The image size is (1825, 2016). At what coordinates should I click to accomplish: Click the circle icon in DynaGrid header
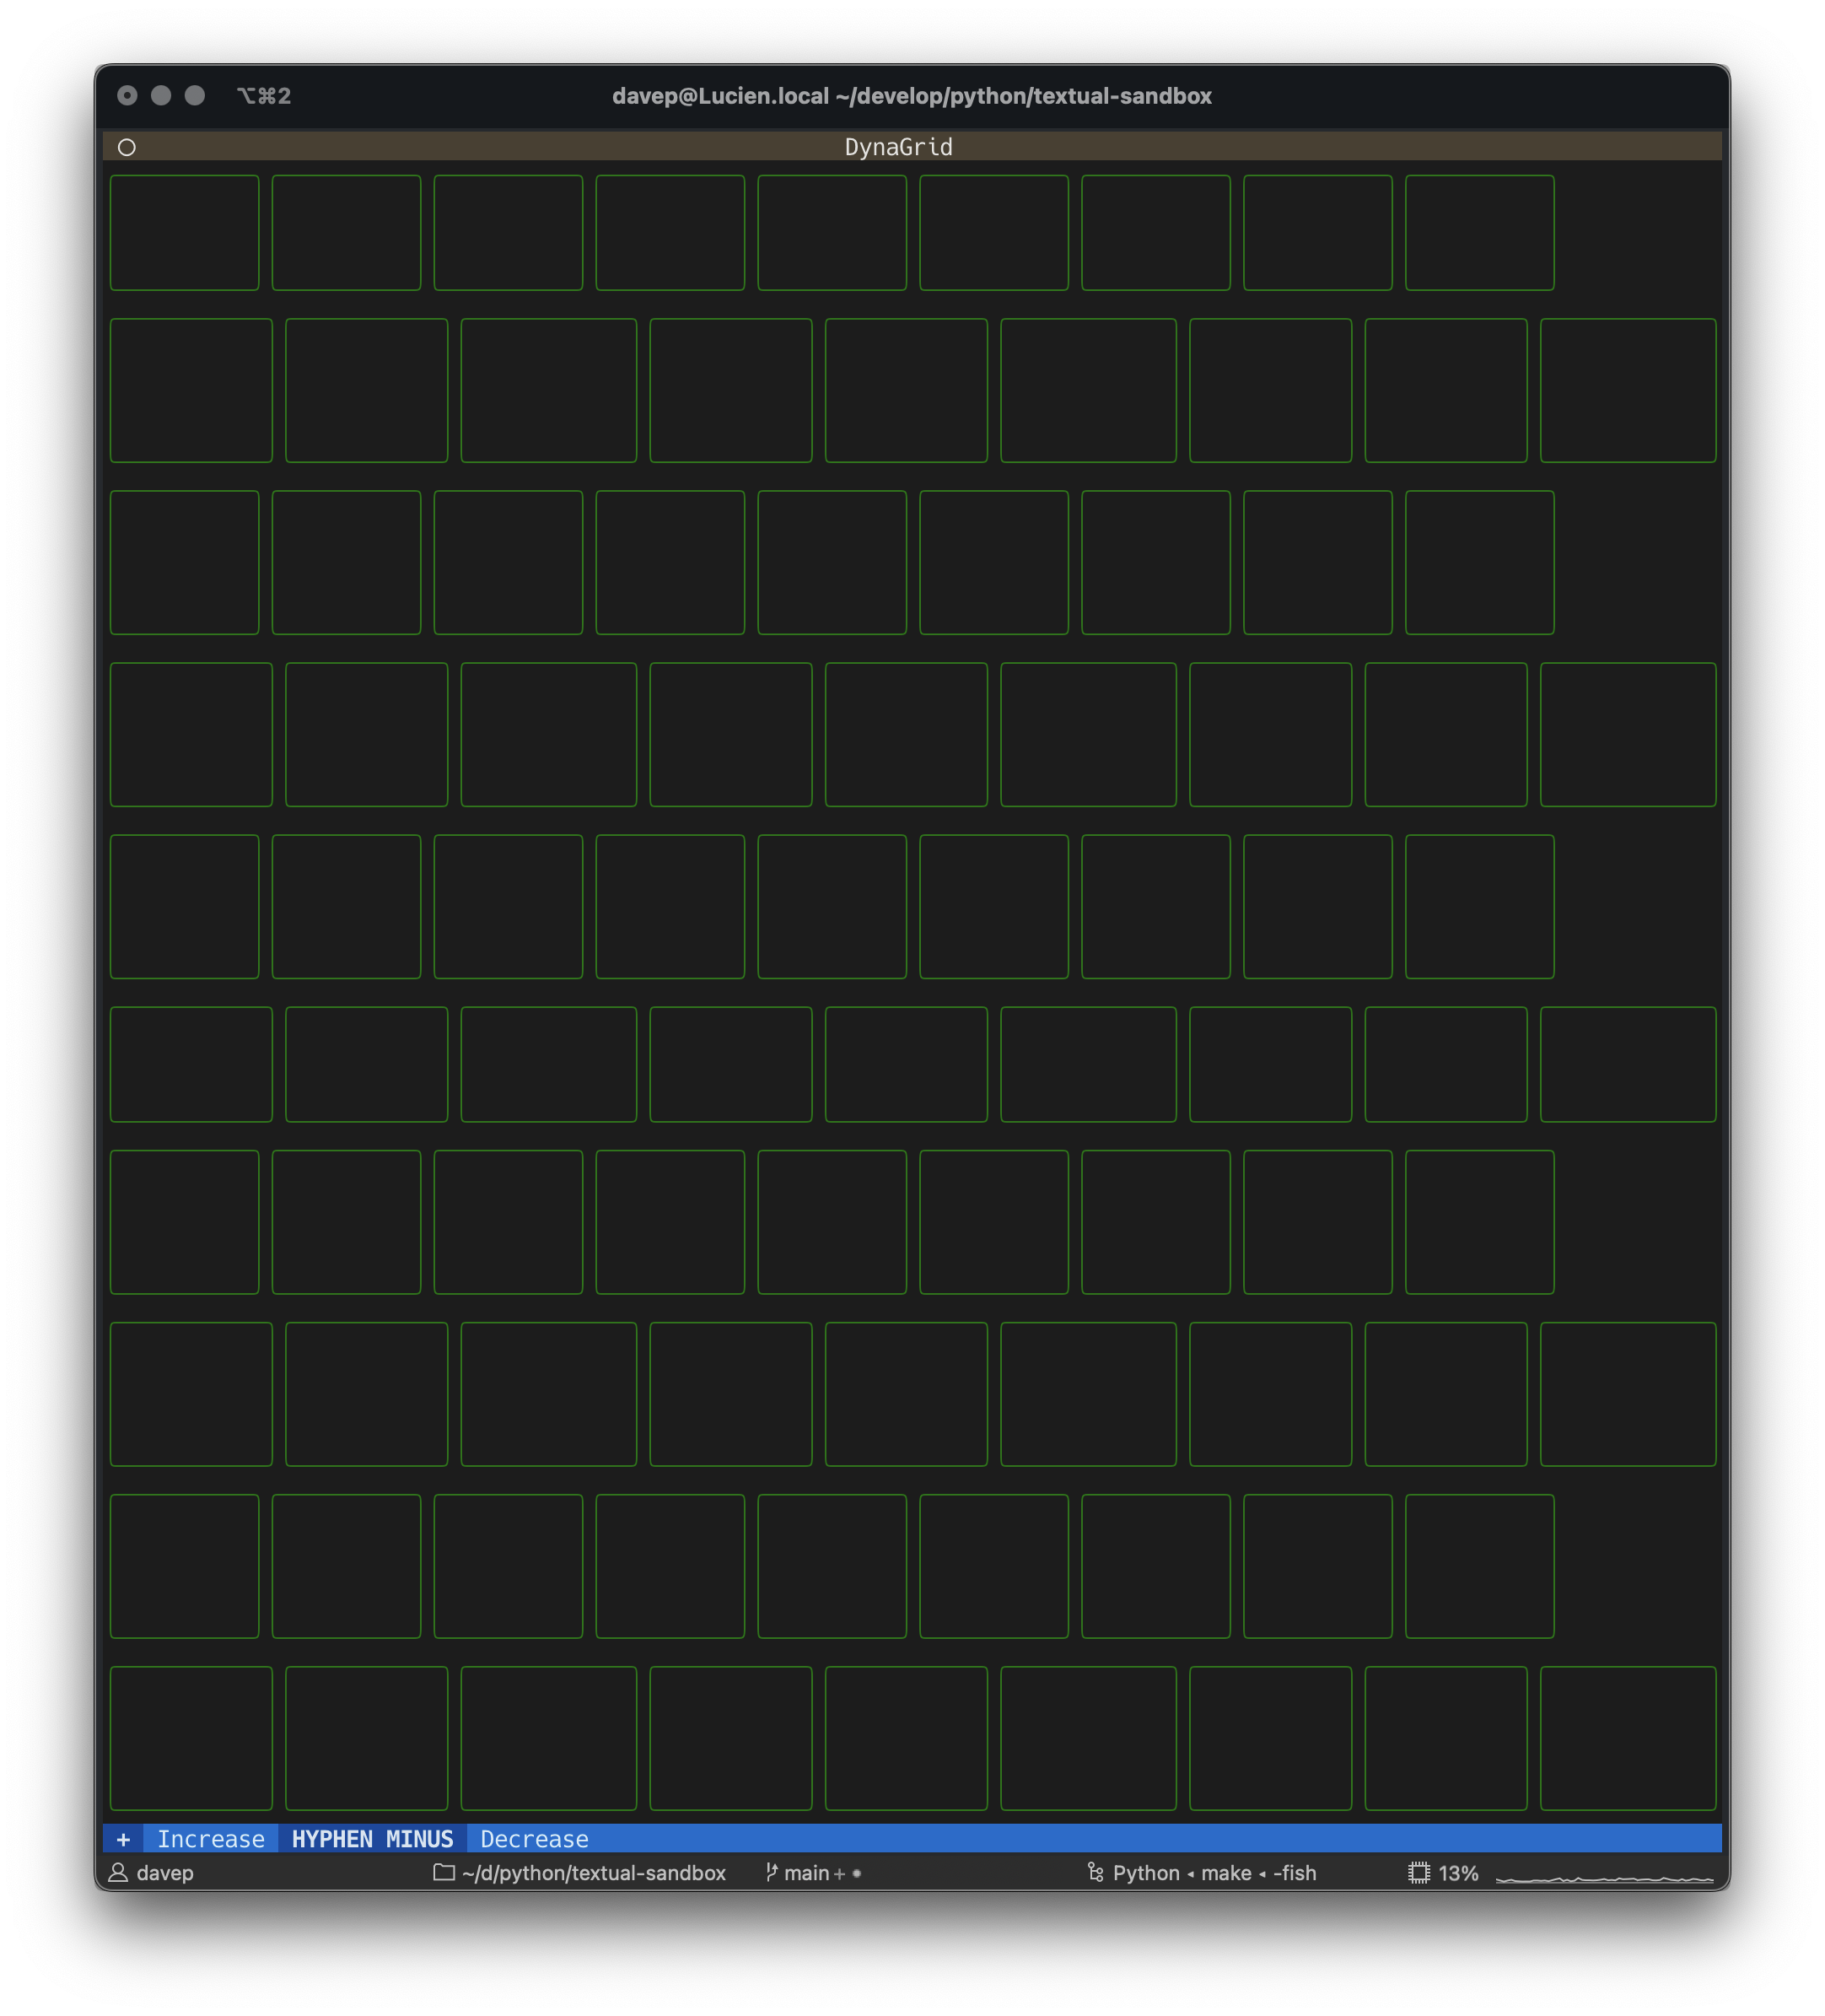click(127, 147)
